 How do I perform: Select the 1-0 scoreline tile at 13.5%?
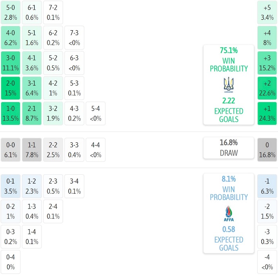(10, 113)
